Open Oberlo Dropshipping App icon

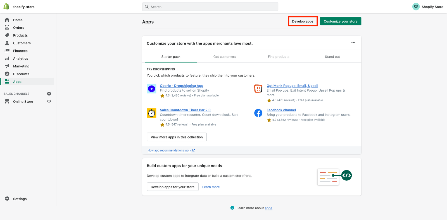(x=151, y=89)
